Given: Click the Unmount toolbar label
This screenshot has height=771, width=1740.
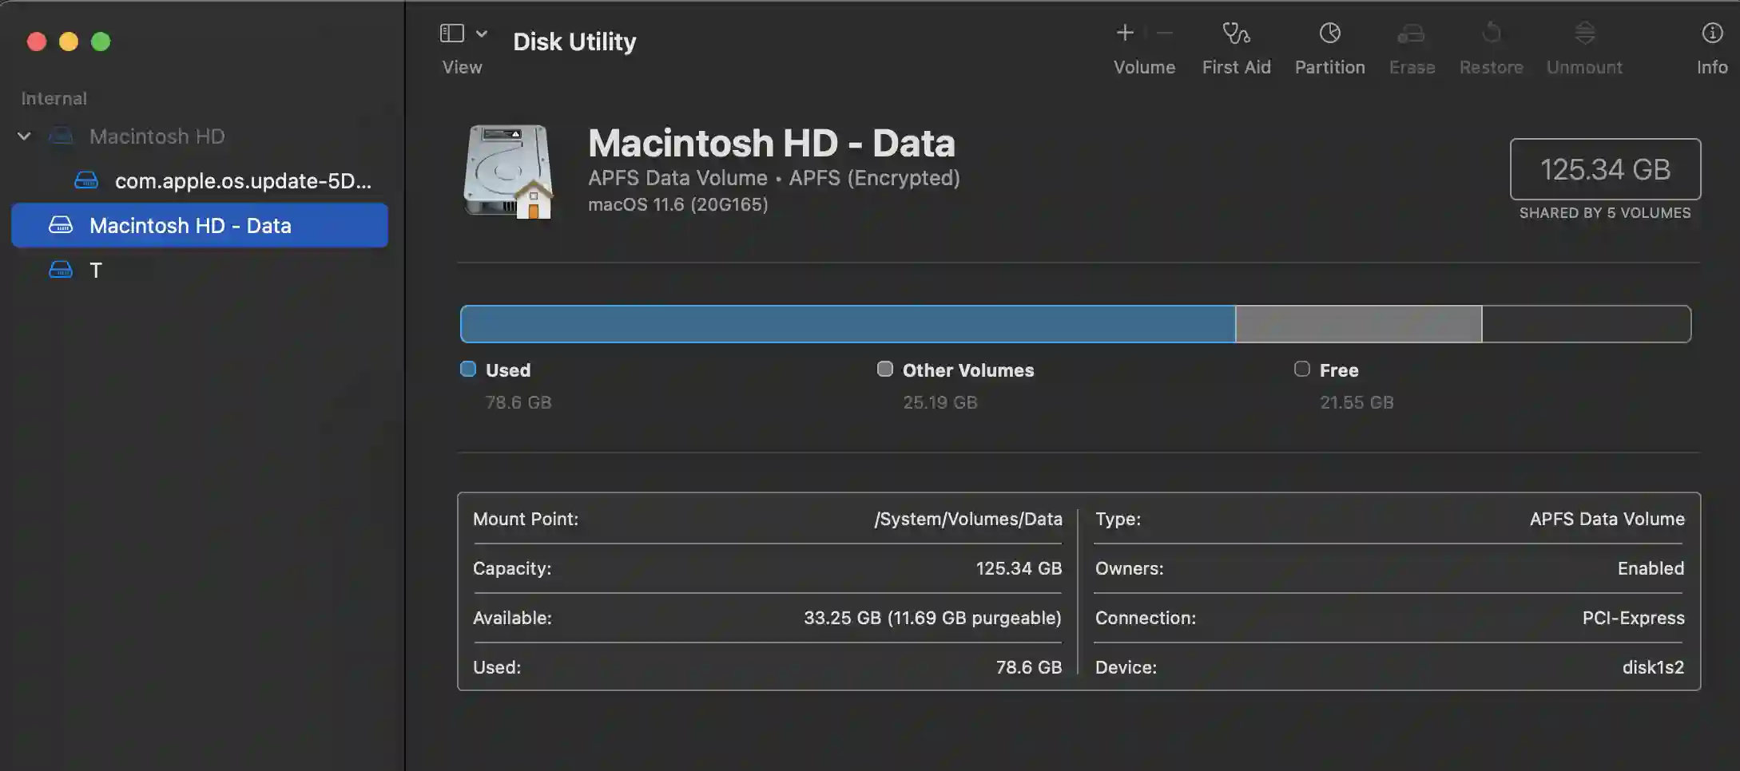Looking at the screenshot, I should click(1584, 67).
